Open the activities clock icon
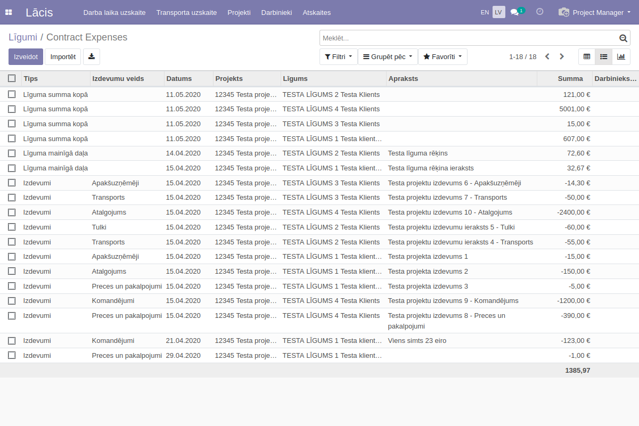The width and height of the screenshot is (639, 426). point(540,12)
